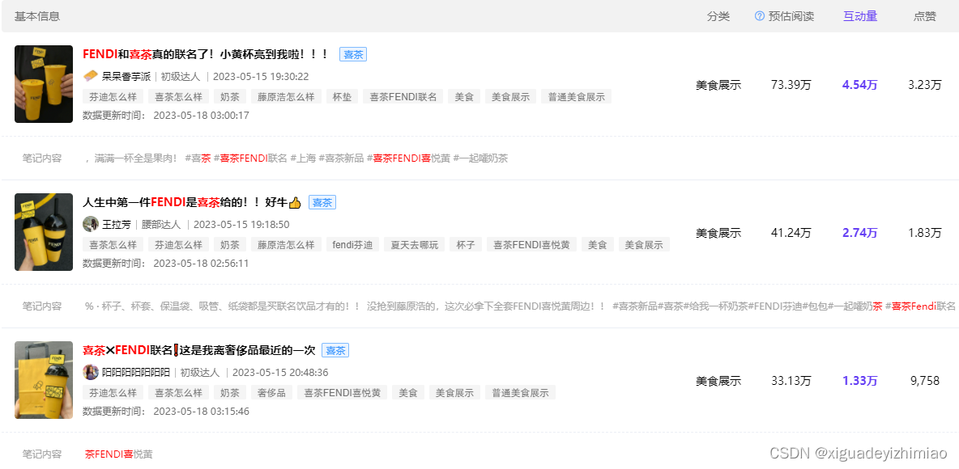Click 1.33万 interaction value
Image resolution: width=959 pixels, height=469 pixels.
point(860,380)
